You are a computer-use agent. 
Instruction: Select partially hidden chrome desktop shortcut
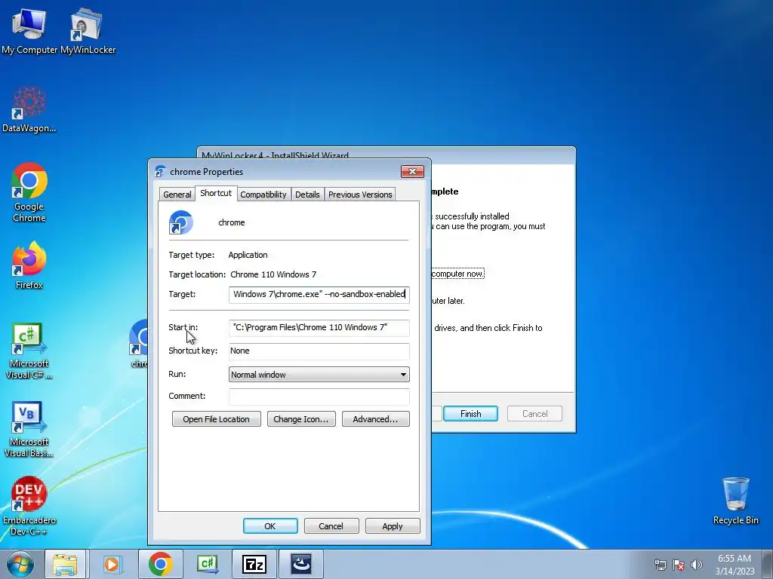point(139,344)
